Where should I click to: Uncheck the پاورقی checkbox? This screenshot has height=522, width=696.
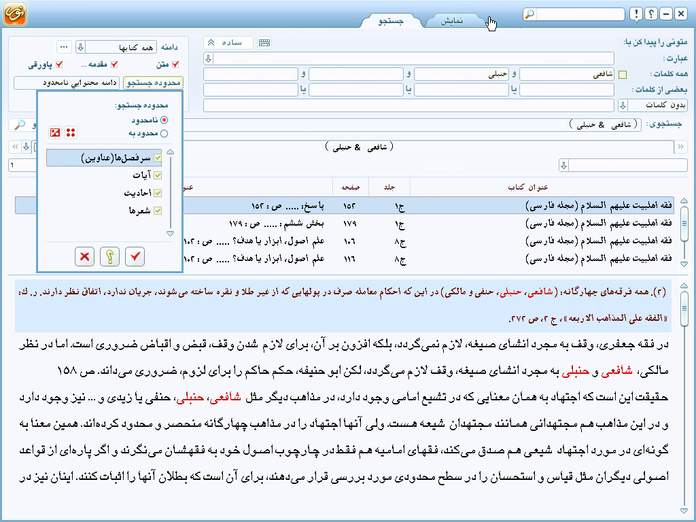pyautogui.click(x=59, y=65)
